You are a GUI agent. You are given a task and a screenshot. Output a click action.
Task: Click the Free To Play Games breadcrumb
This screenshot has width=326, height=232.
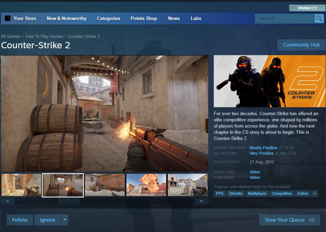point(44,37)
